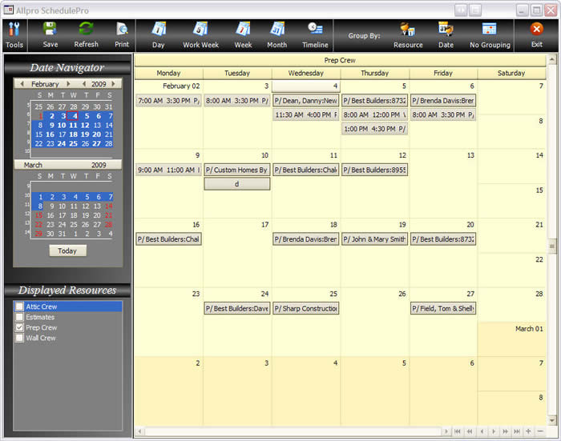Select March 14 in the Date Navigator
The width and height of the screenshot is (561, 441).
point(109,206)
